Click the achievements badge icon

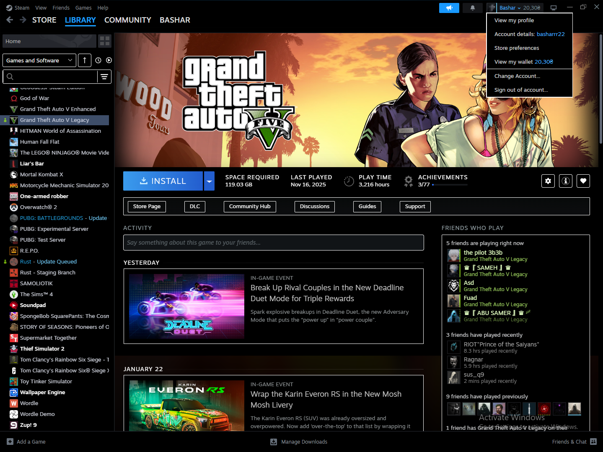click(x=408, y=181)
